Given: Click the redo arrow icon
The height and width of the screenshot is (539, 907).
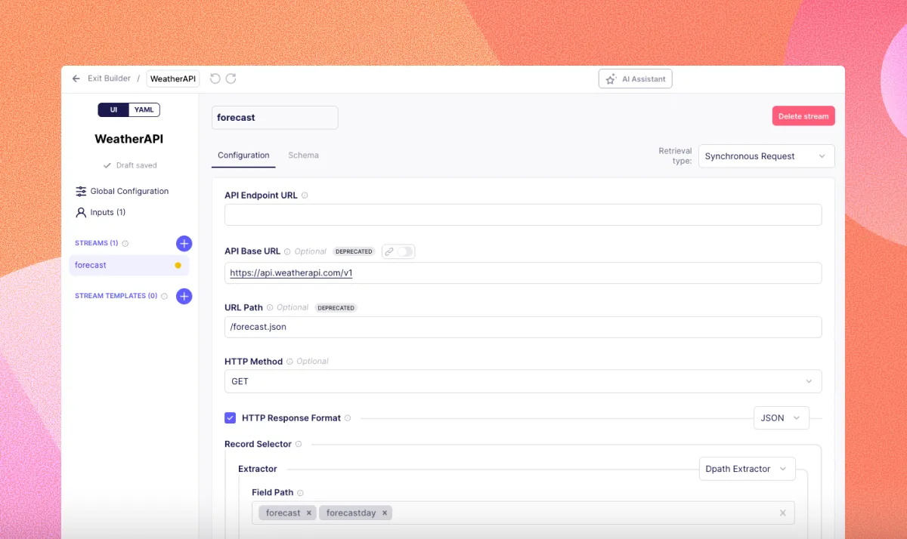Looking at the screenshot, I should [x=231, y=79].
